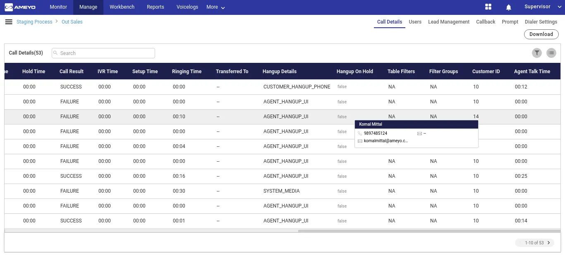Expand the More menu dropdown
This screenshot has width=565, height=258.
tap(216, 7)
